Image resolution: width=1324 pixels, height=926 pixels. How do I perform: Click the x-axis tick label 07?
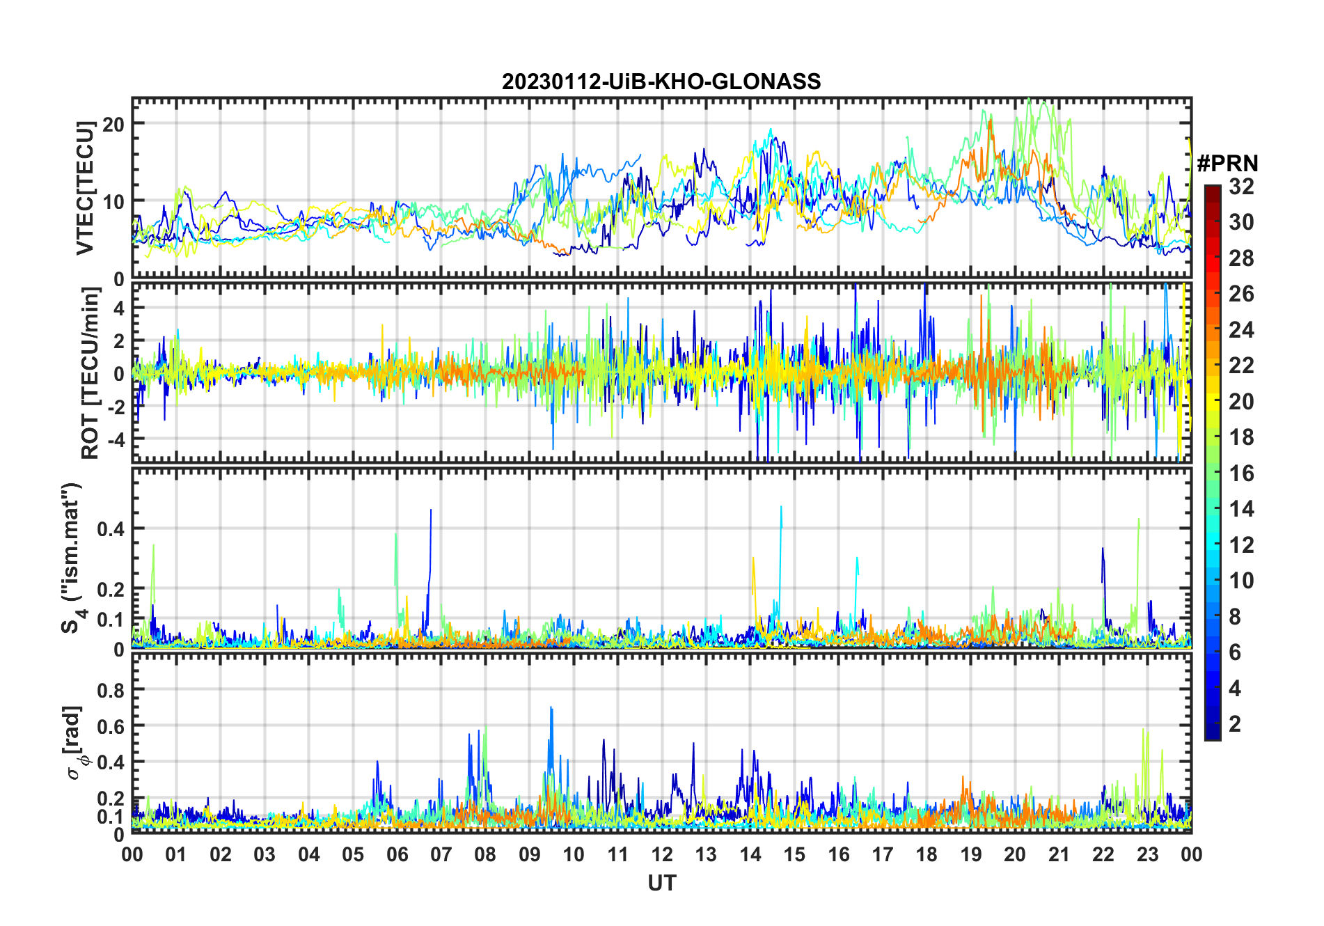441,855
